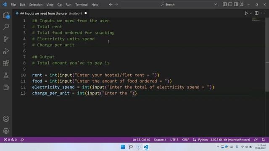Place cursor in '## Output' comment line

43,57
